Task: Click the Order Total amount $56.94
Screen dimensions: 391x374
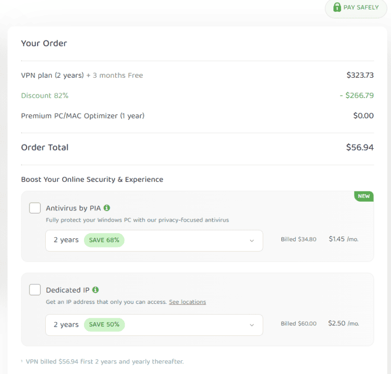Action: tap(359, 147)
